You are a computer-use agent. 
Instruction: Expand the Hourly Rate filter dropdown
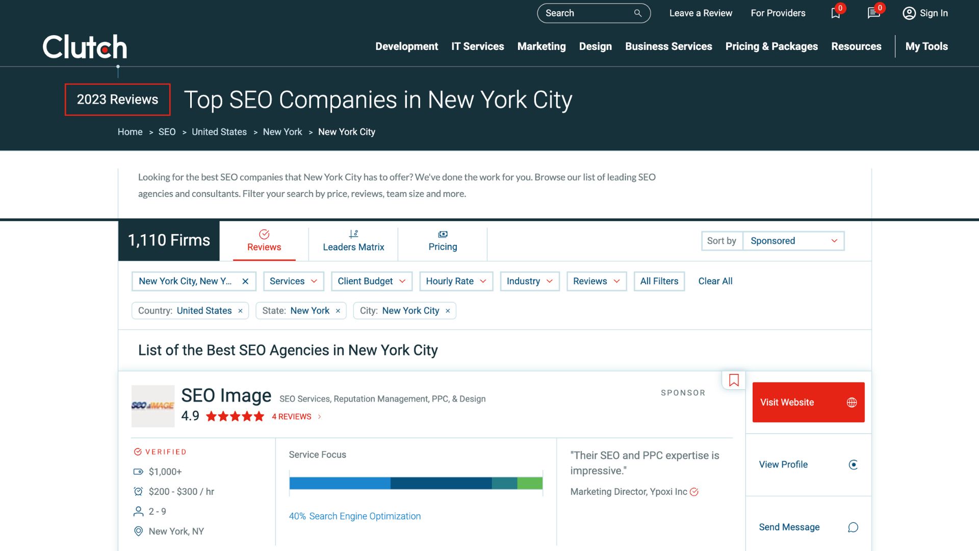click(x=456, y=281)
